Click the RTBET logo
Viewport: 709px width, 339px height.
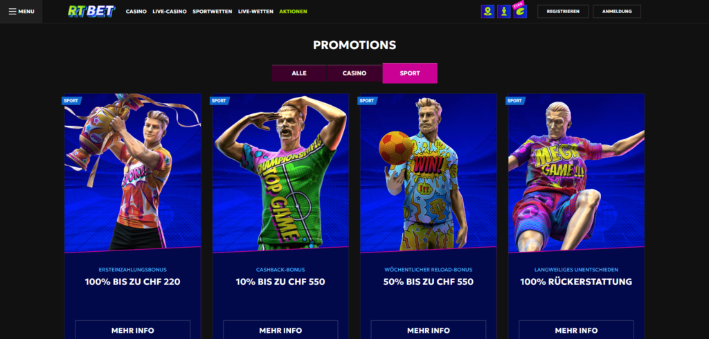92,11
